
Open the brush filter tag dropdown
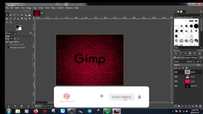point(201,15)
